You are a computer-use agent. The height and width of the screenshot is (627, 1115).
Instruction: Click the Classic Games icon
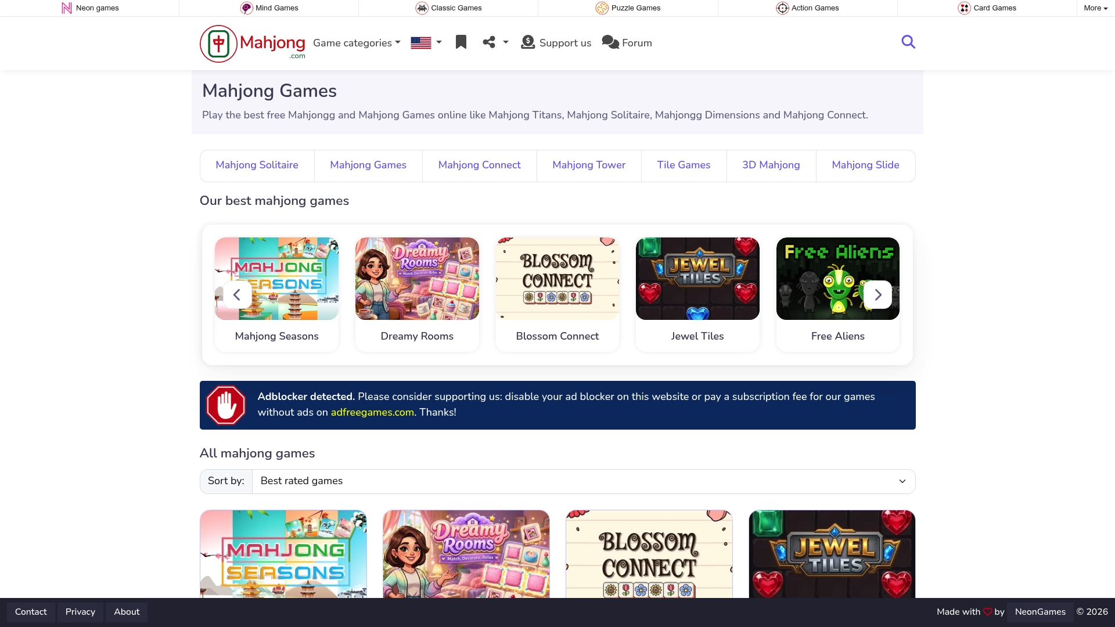[422, 8]
